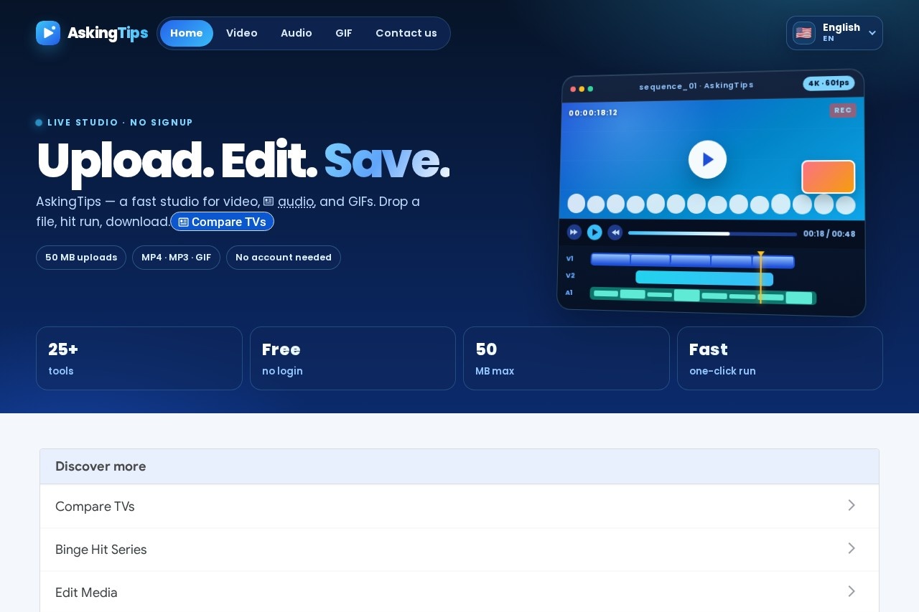Click the Fast one-click run stat card

click(x=780, y=359)
